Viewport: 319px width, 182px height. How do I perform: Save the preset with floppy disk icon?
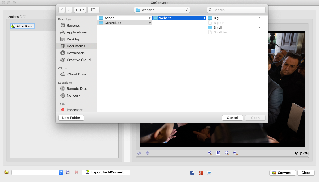(68, 172)
